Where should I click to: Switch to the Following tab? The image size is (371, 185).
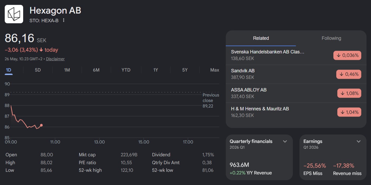[331, 38]
